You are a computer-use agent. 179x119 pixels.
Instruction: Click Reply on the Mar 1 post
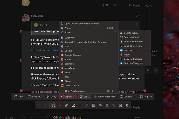point(134,5)
